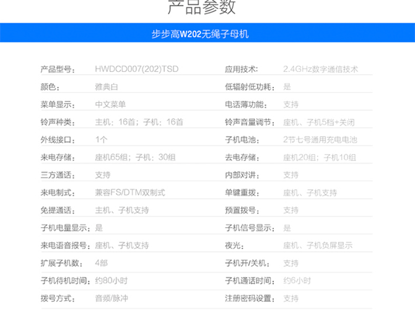Click the 产品参数 heading at top

coord(201,7)
